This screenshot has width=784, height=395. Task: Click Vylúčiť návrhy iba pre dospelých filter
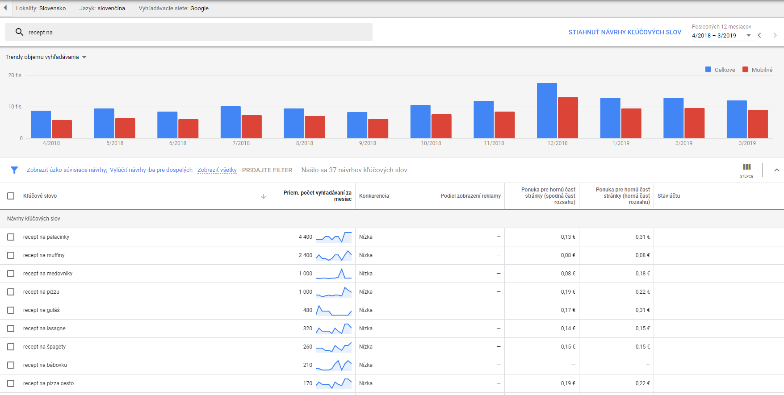[151, 170]
